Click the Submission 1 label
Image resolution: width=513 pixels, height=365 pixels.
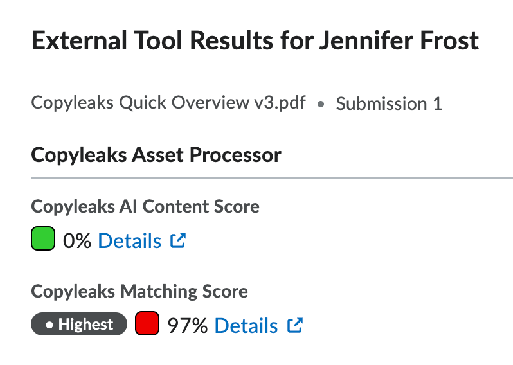pos(389,104)
